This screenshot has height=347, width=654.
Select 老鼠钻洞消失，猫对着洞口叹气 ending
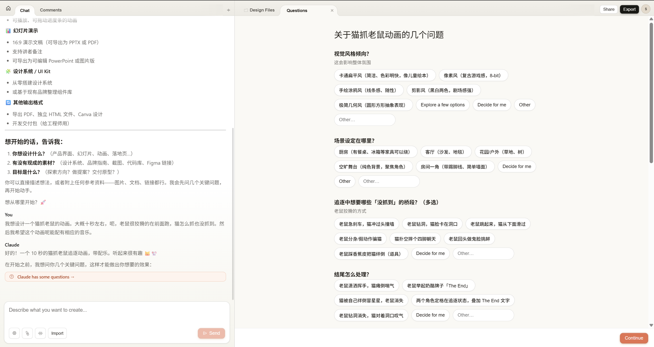371,315
